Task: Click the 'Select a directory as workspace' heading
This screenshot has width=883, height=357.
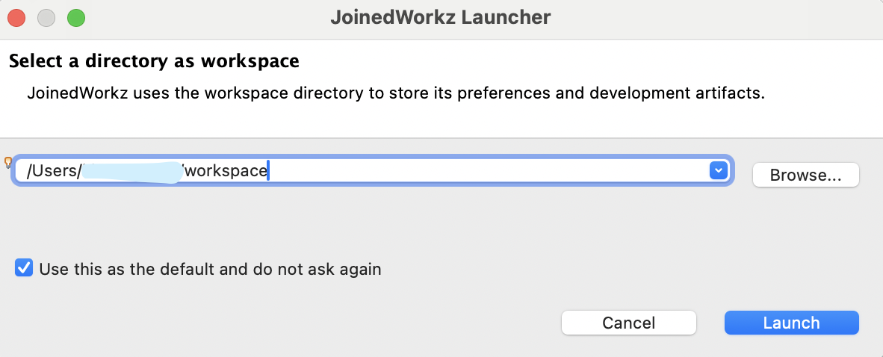Action: point(154,61)
